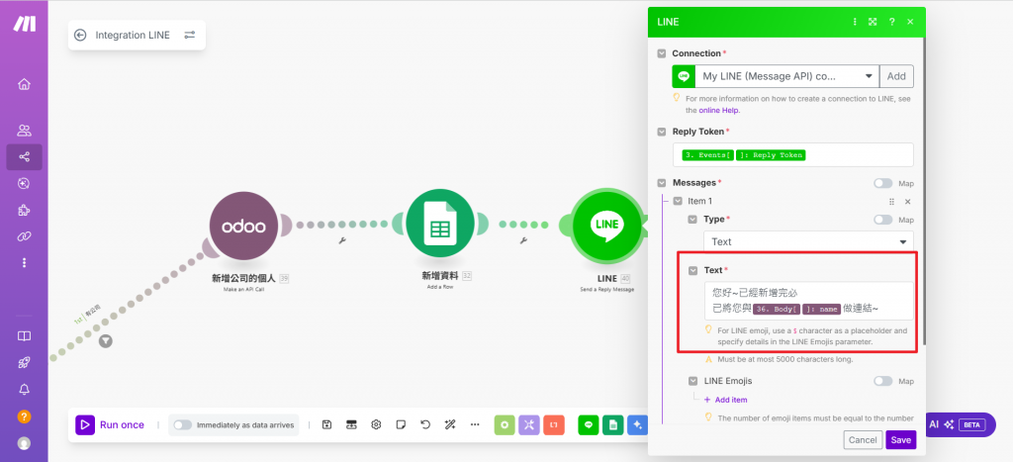
Task: Click the wrench between odoo and Google Sheets
Action: click(342, 241)
